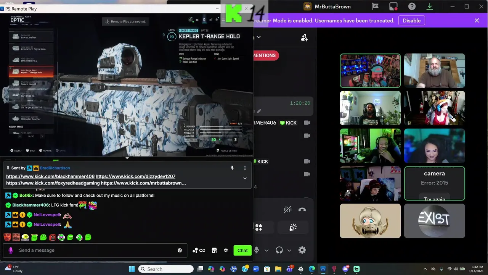Screen dimensions: 488x275
Task: Open the kick.com/foxyredheadgaming link
Action: coord(53,183)
